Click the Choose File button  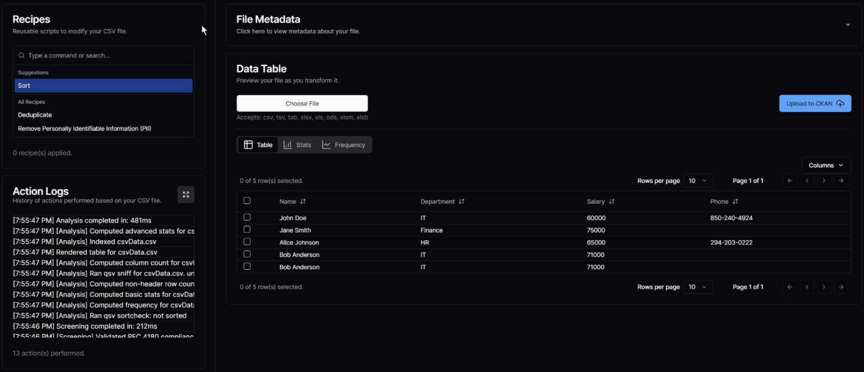point(302,103)
